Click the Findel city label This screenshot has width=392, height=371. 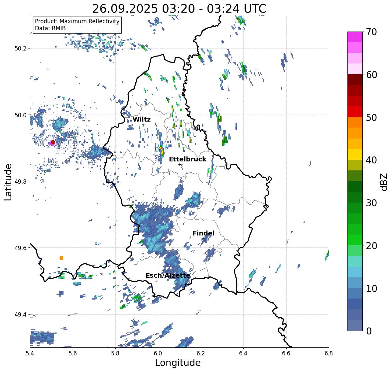click(x=203, y=233)
